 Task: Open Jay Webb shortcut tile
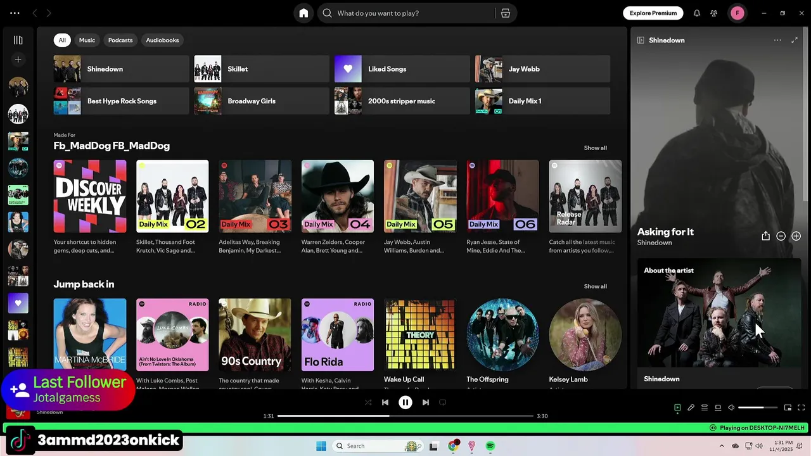pos(543,69)
